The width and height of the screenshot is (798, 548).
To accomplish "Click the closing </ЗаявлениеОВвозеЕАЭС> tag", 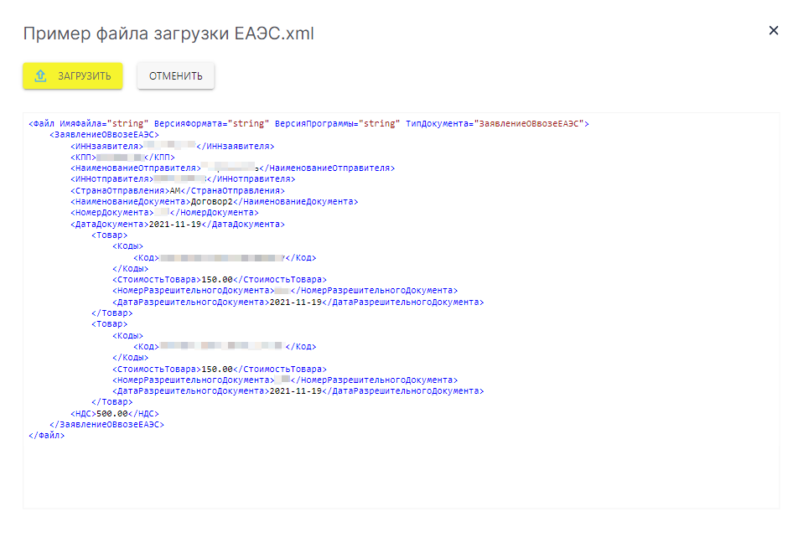I will (x=107, y=424).
